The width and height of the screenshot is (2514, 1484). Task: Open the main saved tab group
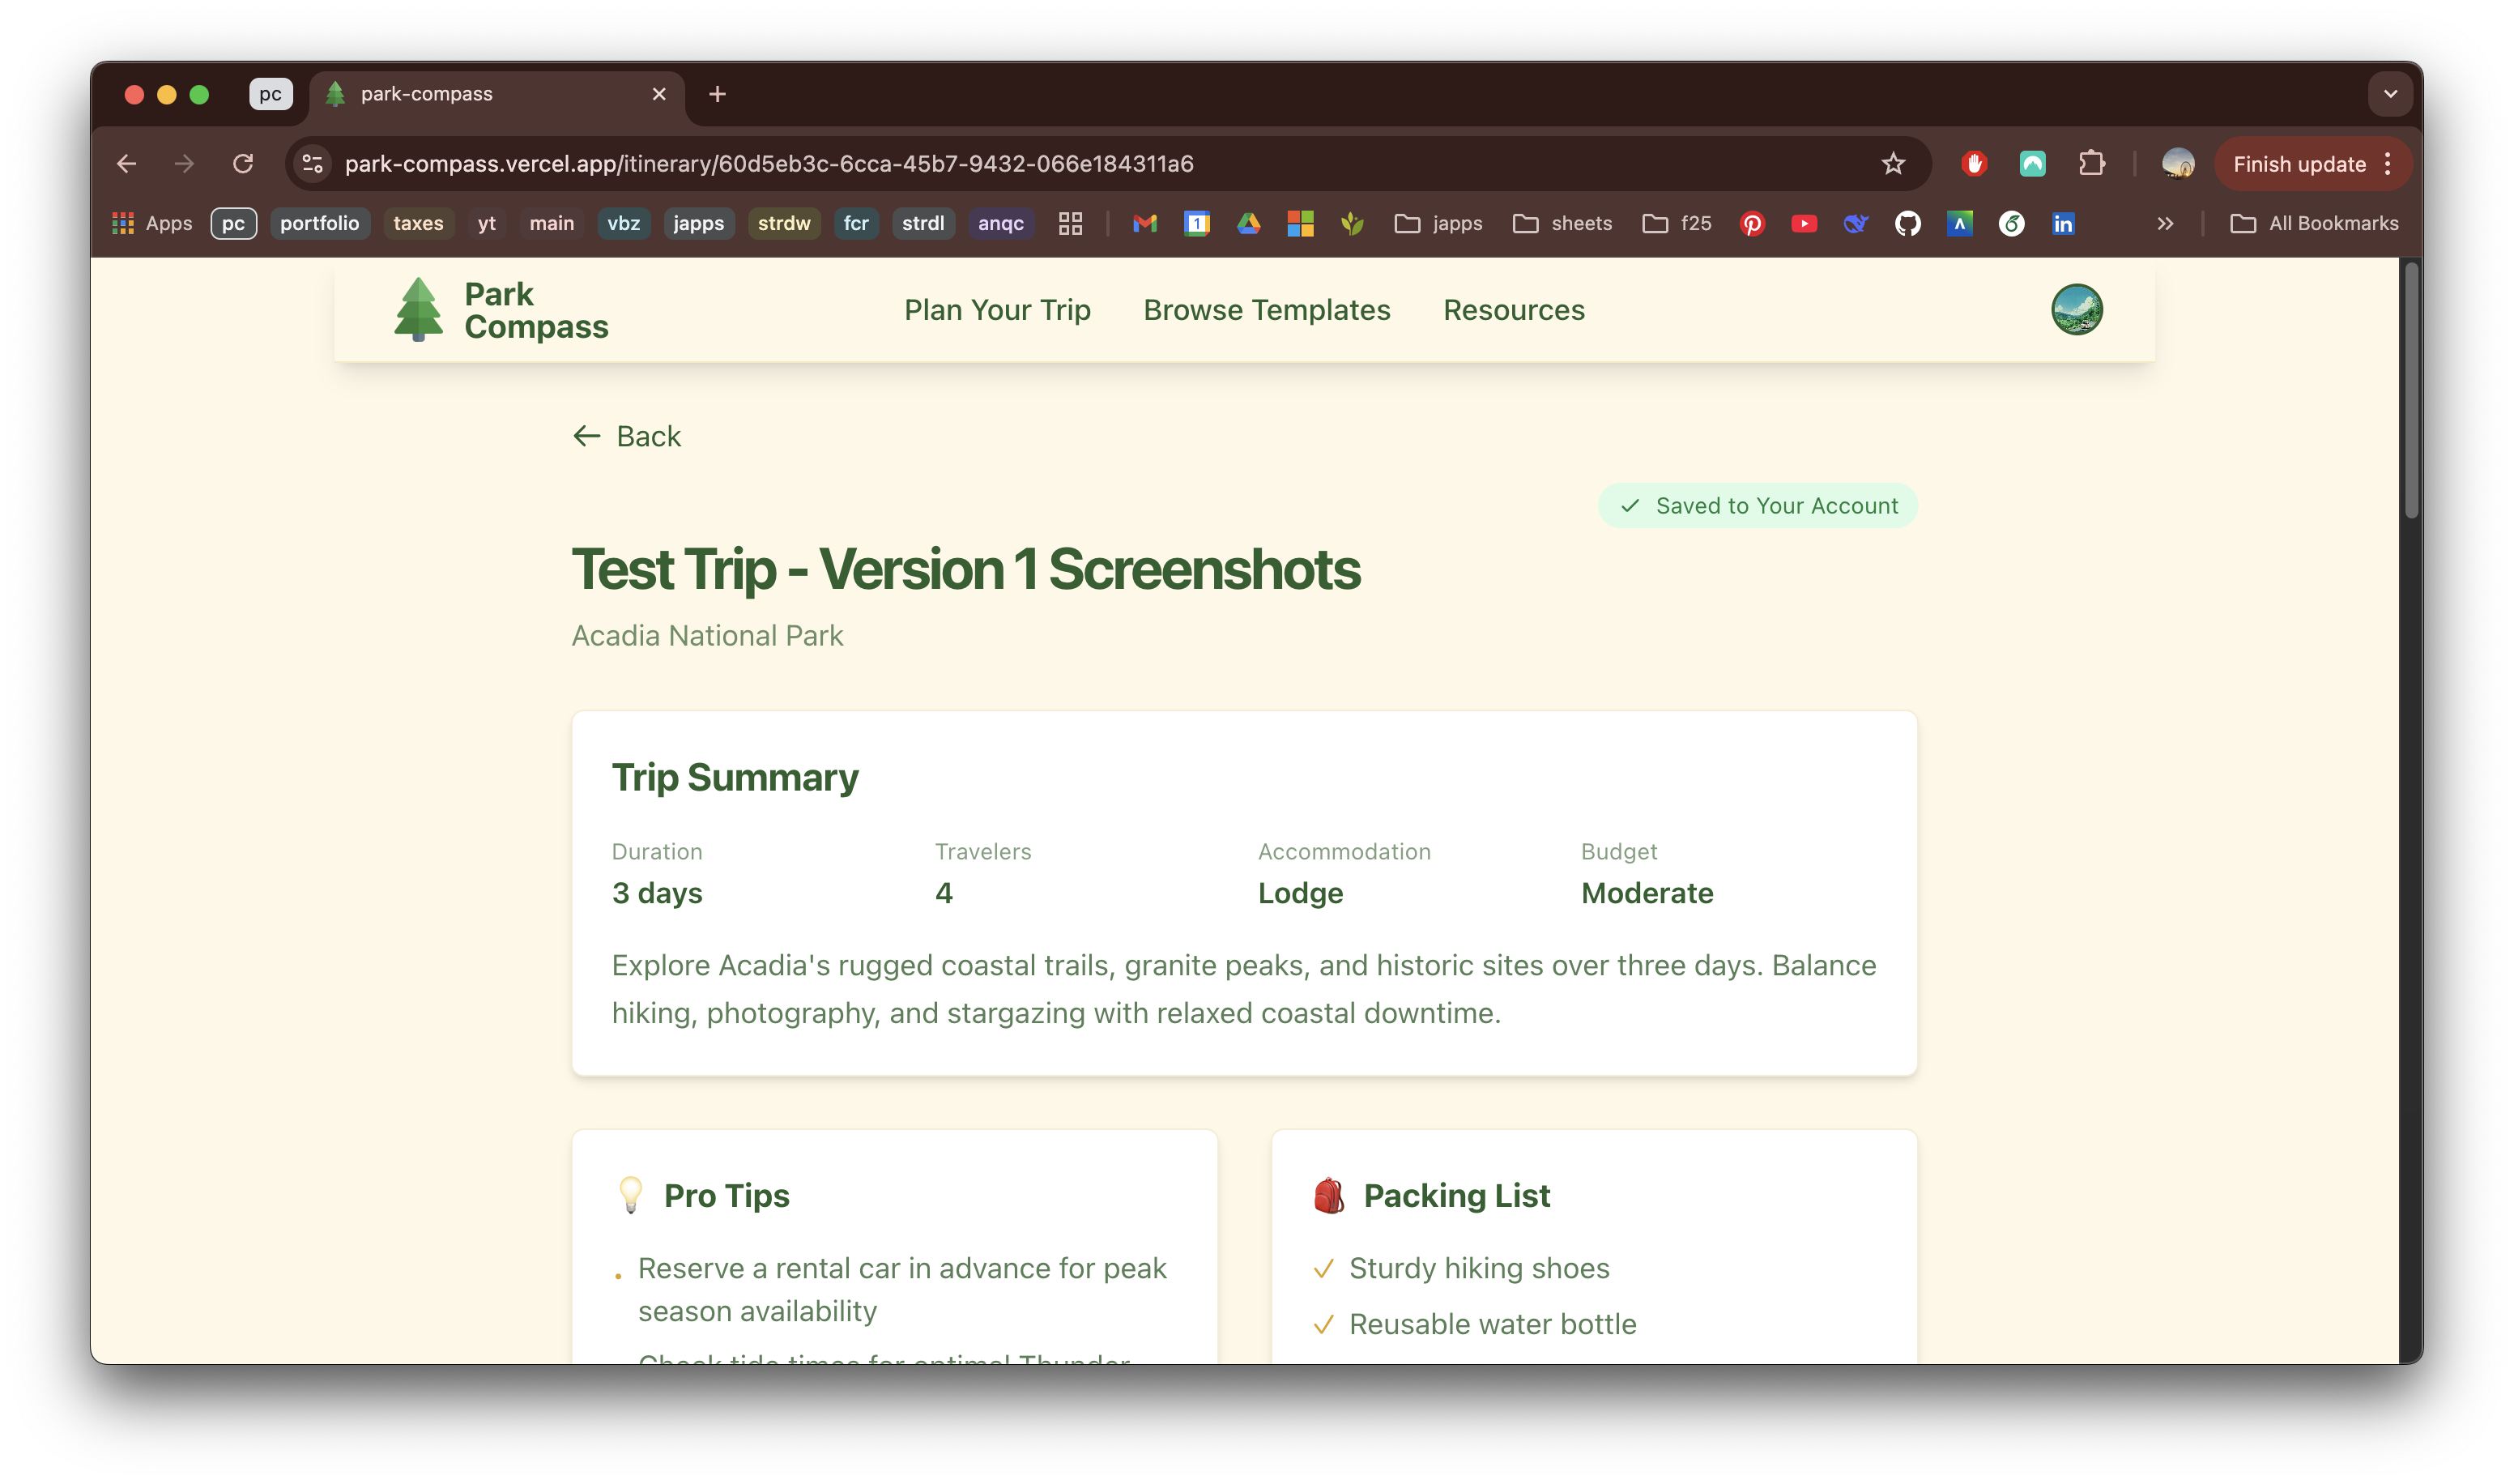click(x=551, y=223)
